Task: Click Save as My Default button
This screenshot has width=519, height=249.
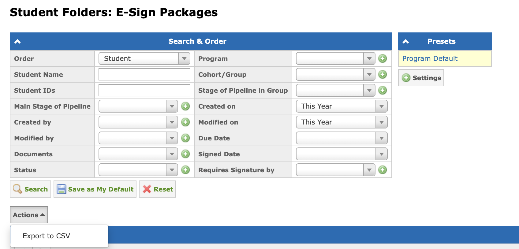Action: click(x=95, y=189)
